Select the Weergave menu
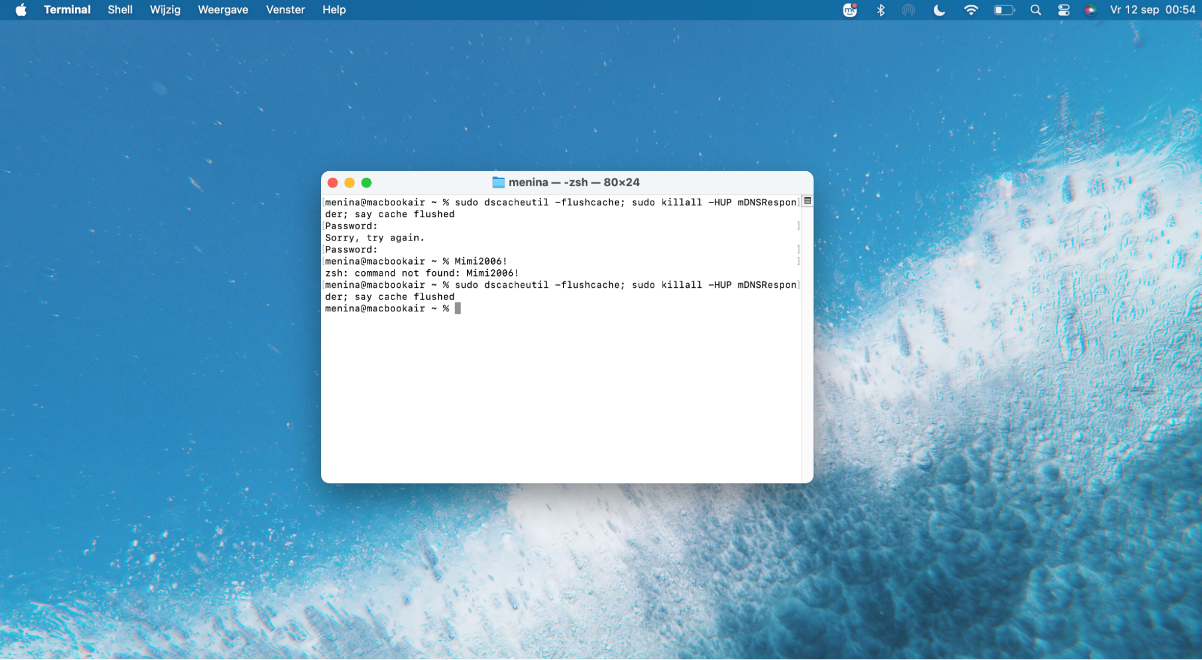The height and width of the screenshot is (660, 1202). pyautogui.click(x=222, y=10)
